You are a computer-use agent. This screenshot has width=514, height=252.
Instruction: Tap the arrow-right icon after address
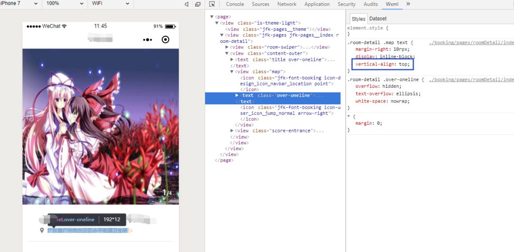click(131, 231)
